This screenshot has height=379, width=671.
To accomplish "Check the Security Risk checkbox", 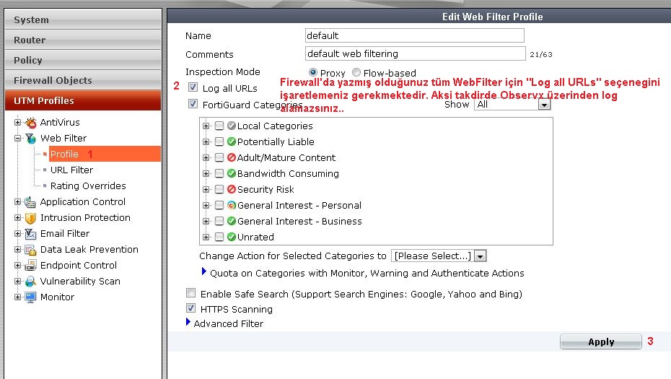I will coord(219,189).
